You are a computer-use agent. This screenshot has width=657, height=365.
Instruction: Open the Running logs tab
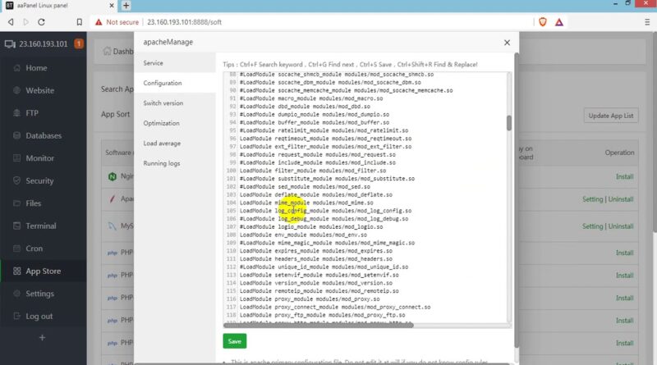[x=175, y=163]
